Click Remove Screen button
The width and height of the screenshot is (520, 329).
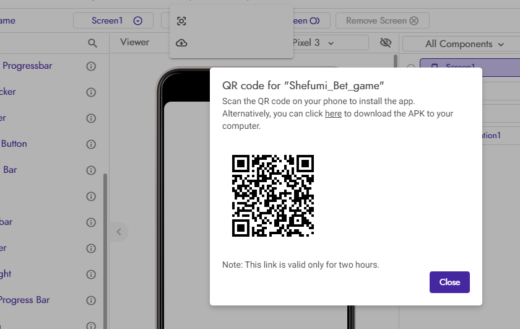(383, 20)
